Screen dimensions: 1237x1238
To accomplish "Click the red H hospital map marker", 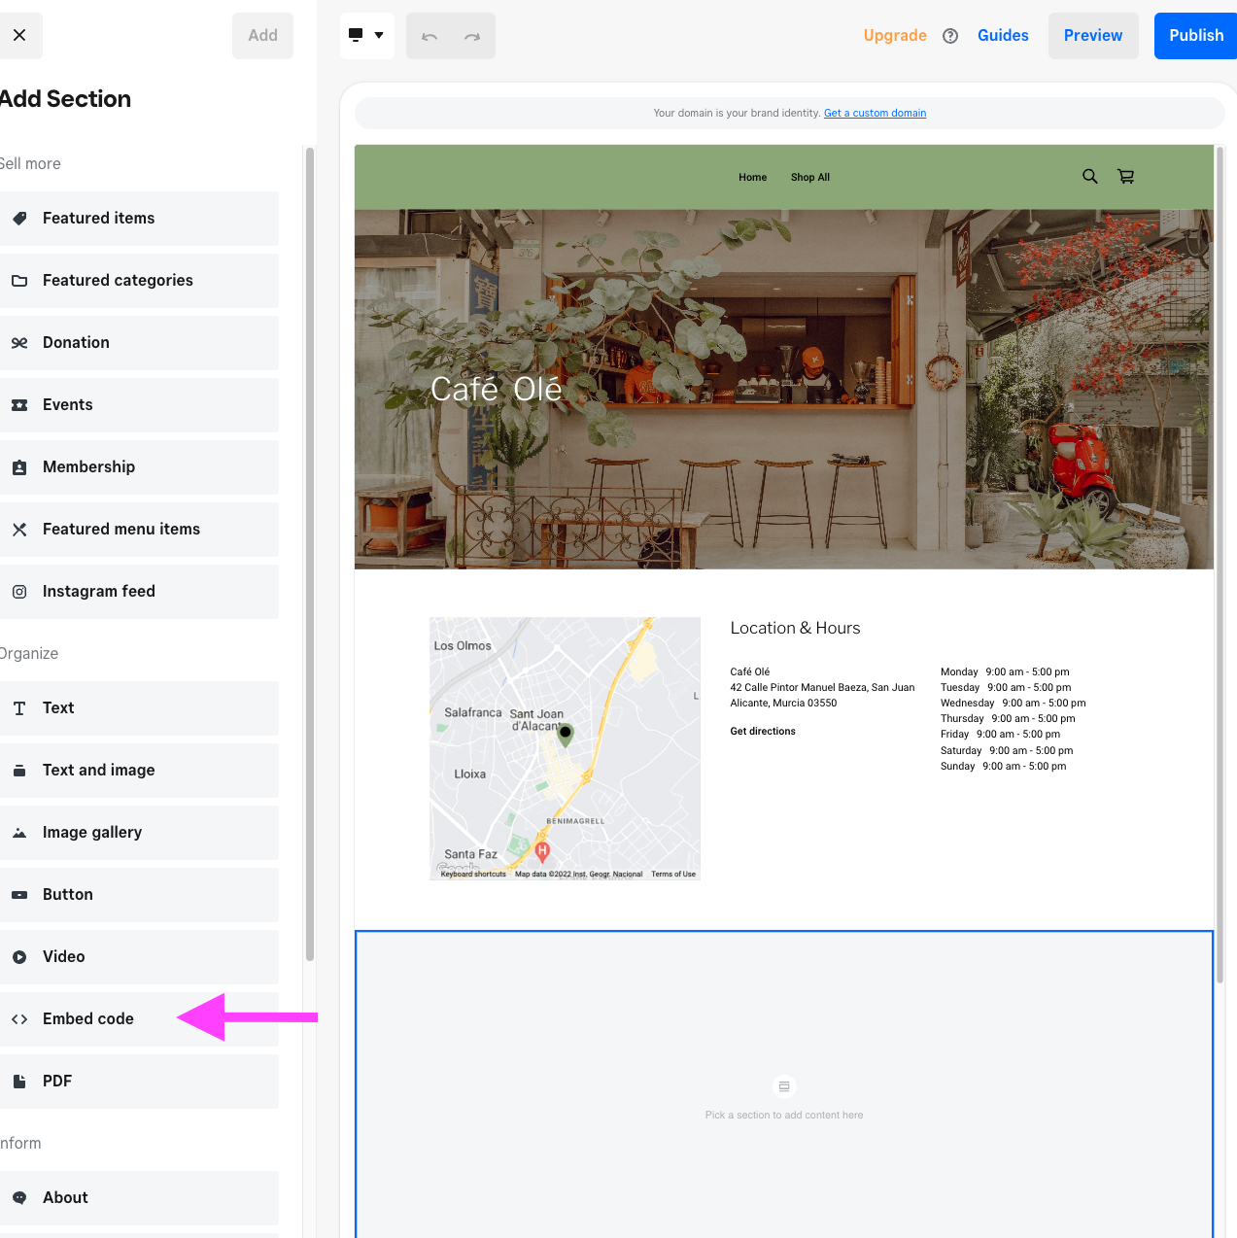I will coord(542,852).
